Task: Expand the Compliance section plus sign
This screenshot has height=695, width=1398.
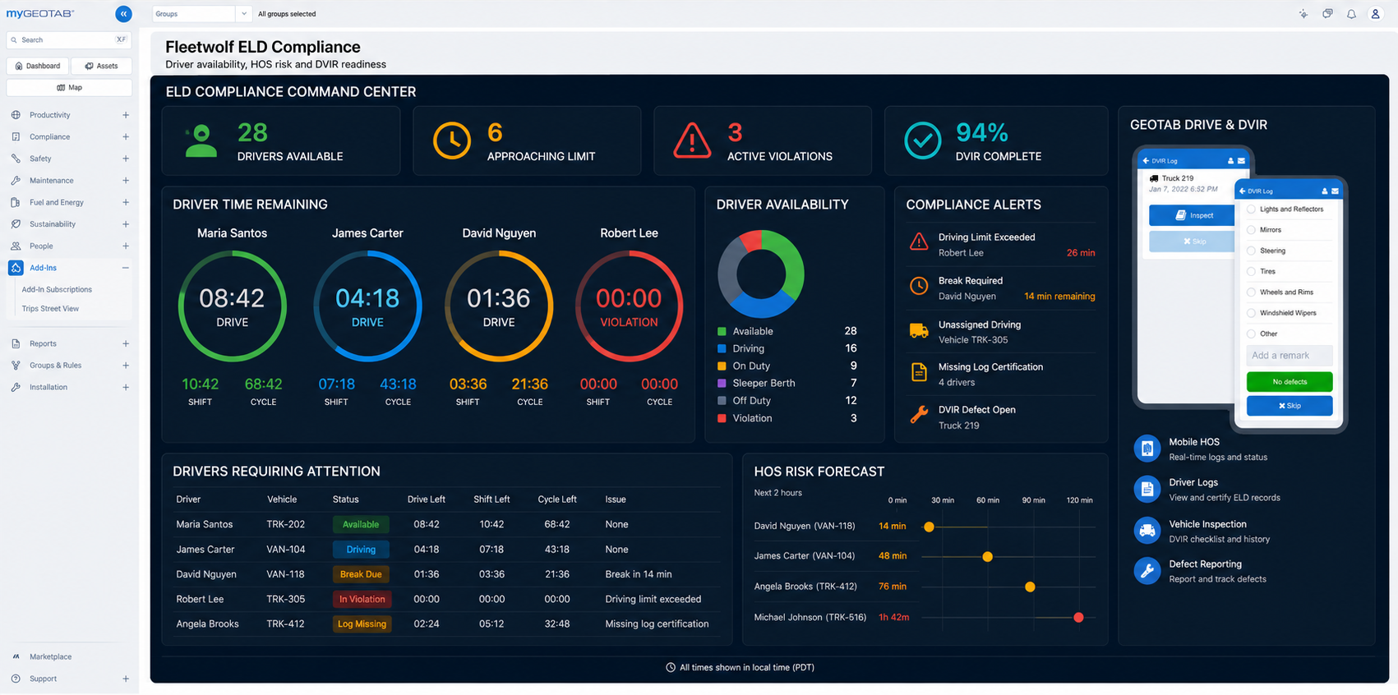Action: (x=126, y=136)
